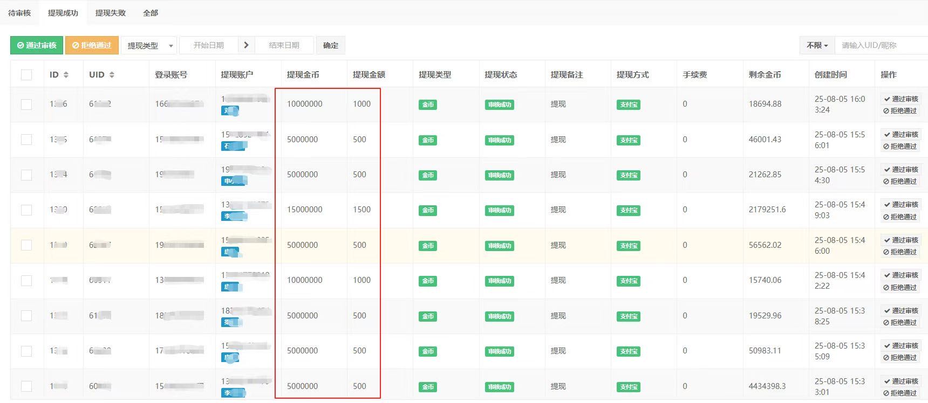Check the row with 剩余金币 4434398.3
Viewport: 928px width, 403px height.
coord(26,386)
